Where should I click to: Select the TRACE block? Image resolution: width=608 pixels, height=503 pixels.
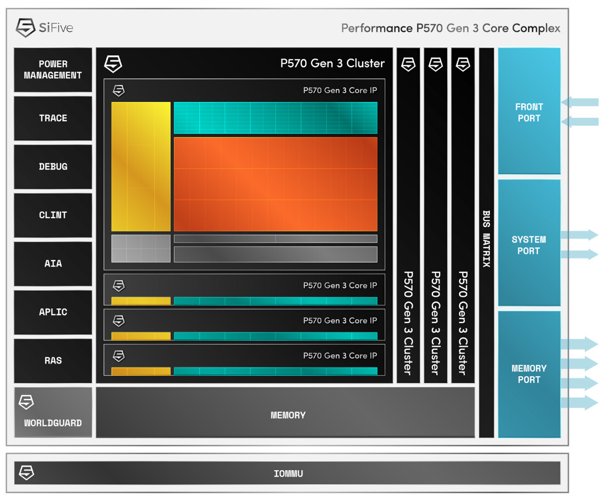pos(53,118)
